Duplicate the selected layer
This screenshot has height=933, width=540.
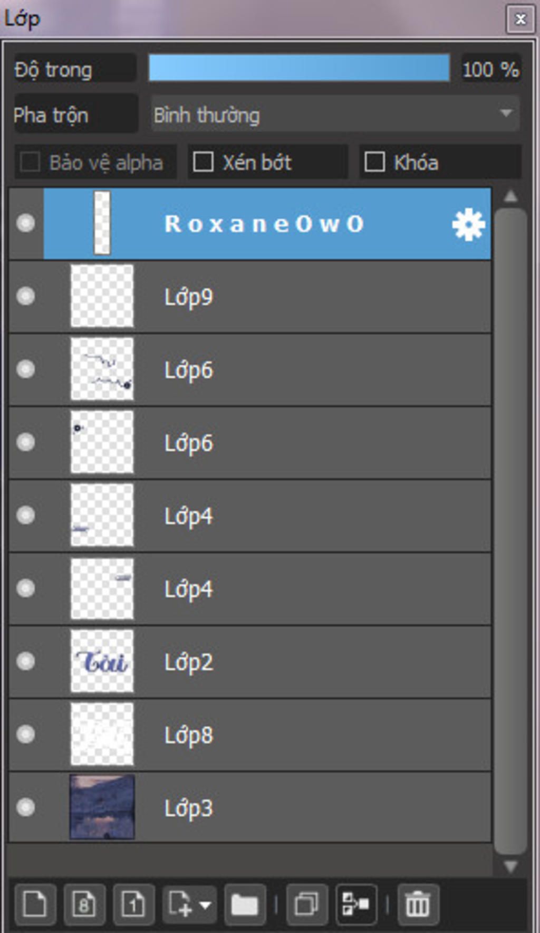(x=306, y=905)
